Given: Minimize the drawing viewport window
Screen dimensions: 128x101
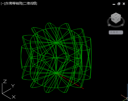Looking at the screenshot, I should tap(114, 4).
